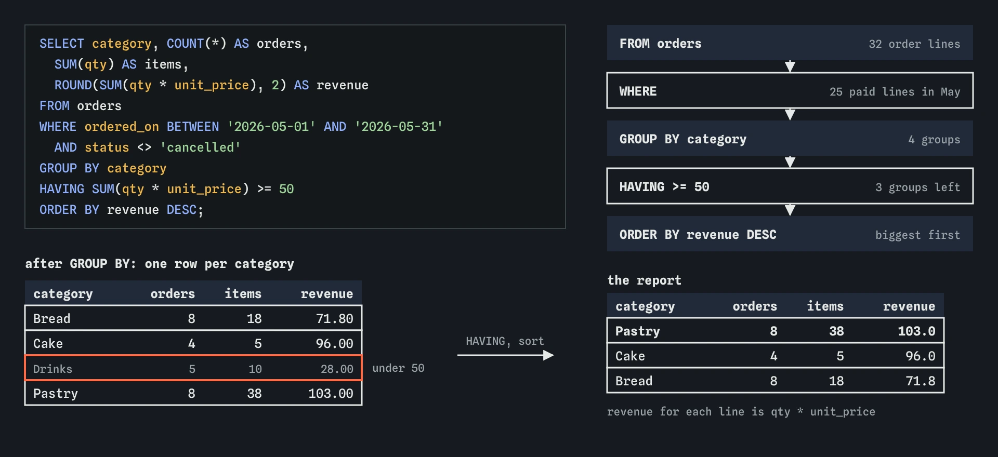Click the "103.00" revenue value for Pastry
998x457 pixels.
331,394
